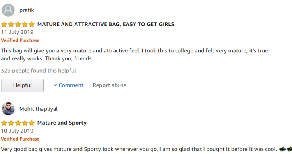Click the first star of pratik's rating
The height and width of the screenshot is (154, 292).
pyautogui.click(x=4, y=24)
